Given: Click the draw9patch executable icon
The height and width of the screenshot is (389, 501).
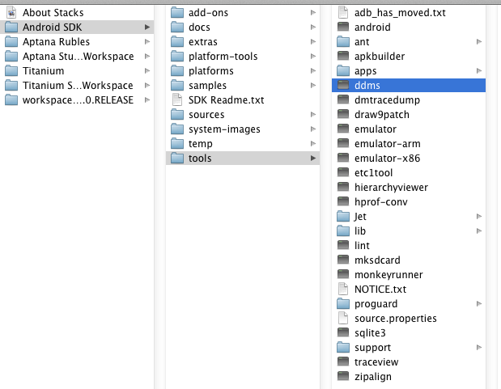Looking at the screenshot, I should (x=343, y=114).
